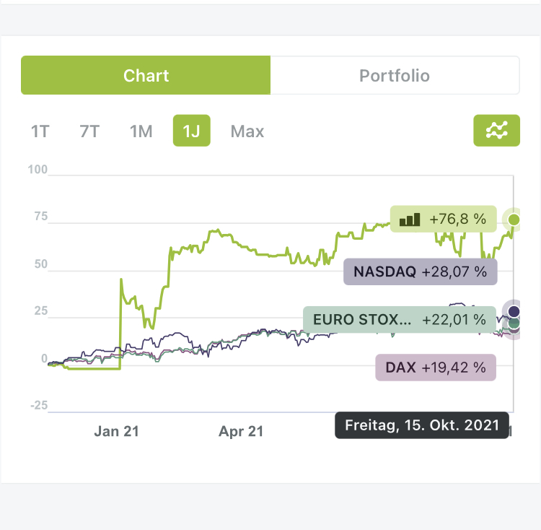Click the Apr 21 axis label
541x530 pixels.
[241, 431]
